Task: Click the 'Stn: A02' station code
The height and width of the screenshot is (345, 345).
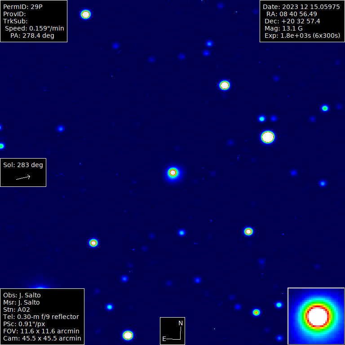Action: 17,310
